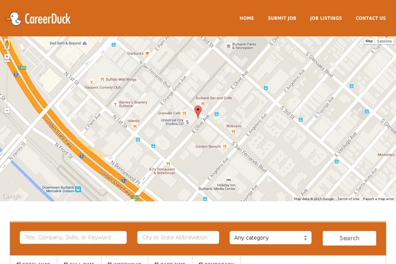
Task: Click the Barney's Beanery cocktail icon
Action: [115, 104]
